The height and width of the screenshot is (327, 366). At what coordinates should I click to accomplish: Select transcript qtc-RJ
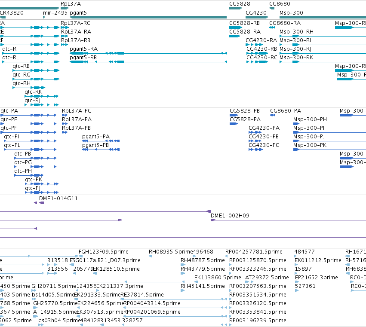42,105
